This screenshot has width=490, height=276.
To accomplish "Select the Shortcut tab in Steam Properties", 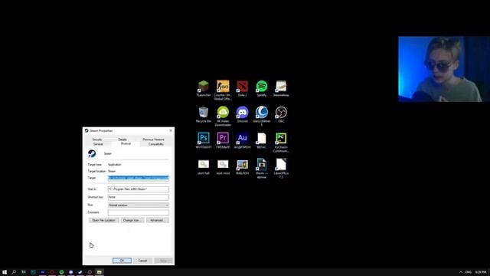I will (x=126, y=143).
